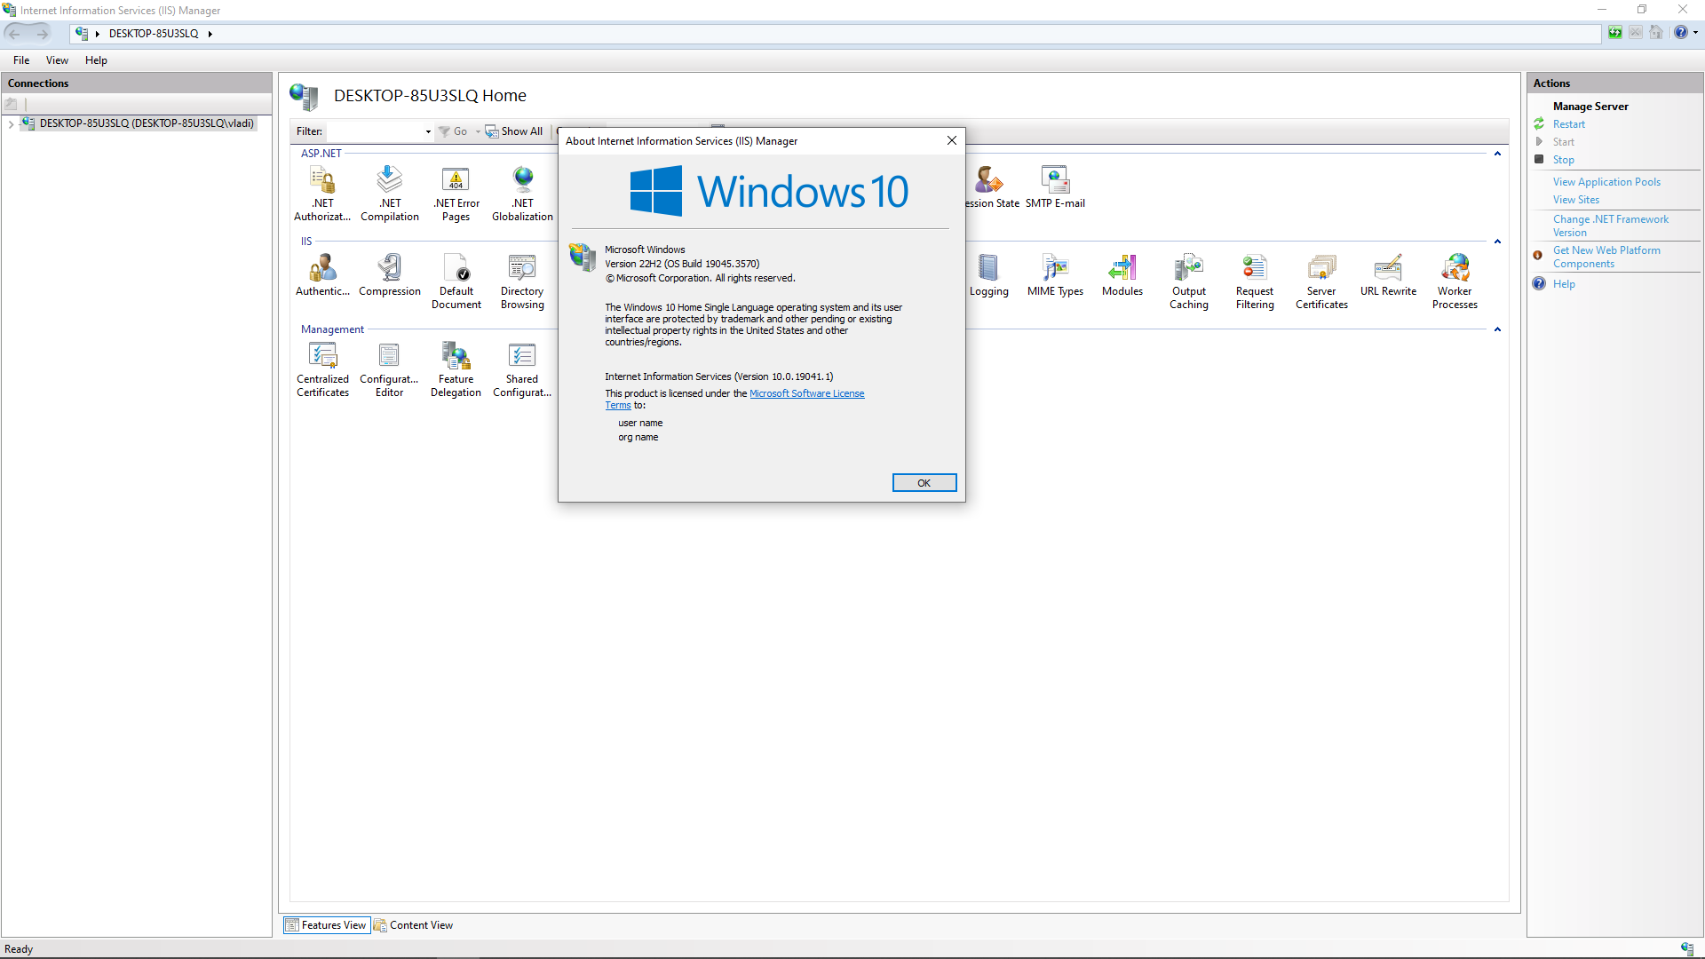Close the About IIS Manager dialog

[951, 140]
